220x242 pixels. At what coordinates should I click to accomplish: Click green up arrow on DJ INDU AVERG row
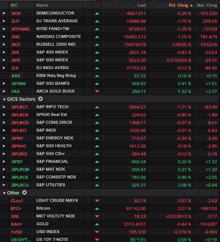(x=97, y=68)
